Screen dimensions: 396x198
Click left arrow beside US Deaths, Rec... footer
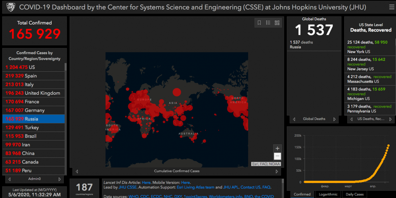click(351, 119)
